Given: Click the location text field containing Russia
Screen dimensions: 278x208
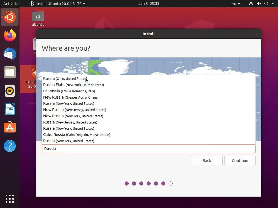Looking at the screenshot, I should coord(149,149).
